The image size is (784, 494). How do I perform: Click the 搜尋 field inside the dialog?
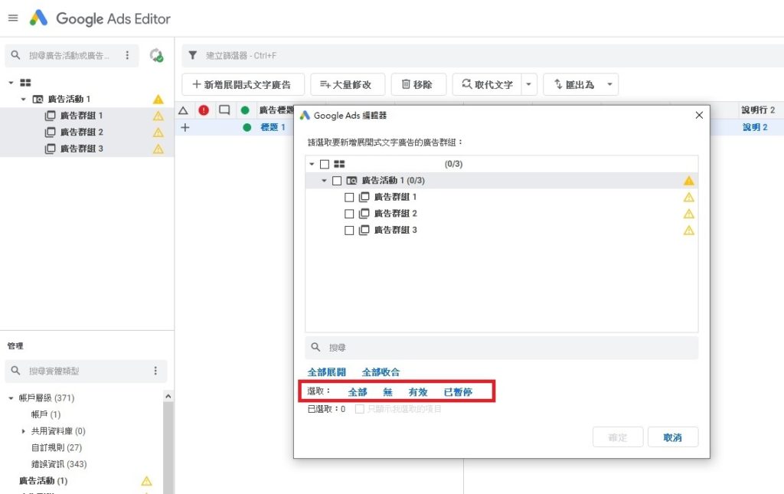point(501,348)
